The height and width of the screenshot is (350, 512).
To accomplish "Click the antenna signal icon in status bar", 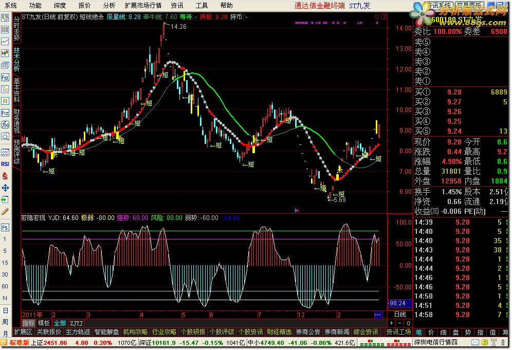I will click(x=493, y=342).
